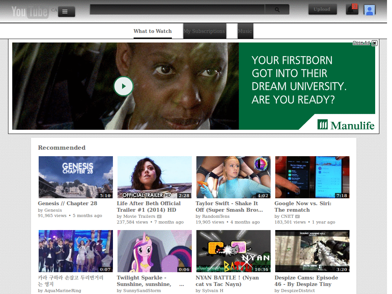This screenshot has height=294, width=392.
Task: Open the Movie Trailers channel link
Action: tap(139, 217)
